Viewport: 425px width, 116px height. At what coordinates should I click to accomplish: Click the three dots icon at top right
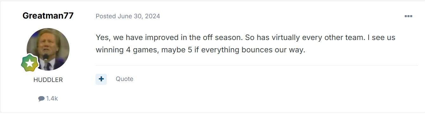point(408,16)
